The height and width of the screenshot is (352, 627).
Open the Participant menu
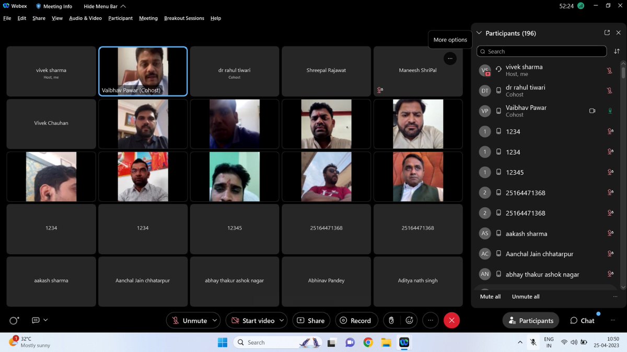click(120, 18)
